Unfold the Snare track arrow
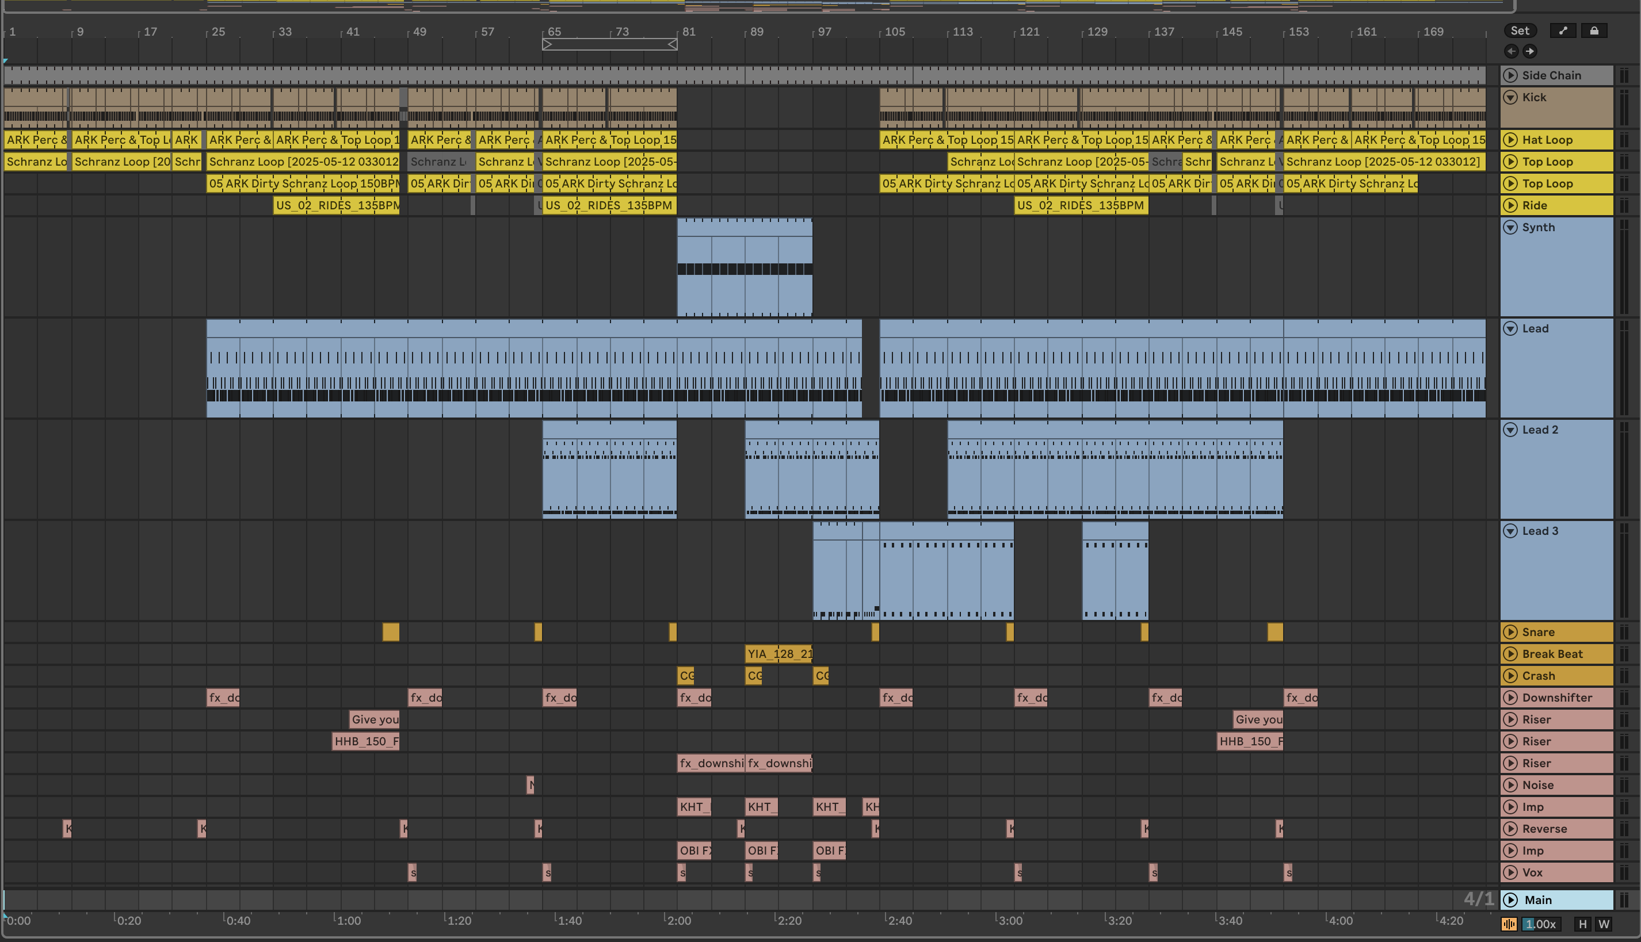Image resolution: width=1641 pixels, height=942 pixels. click(1510, 632)
